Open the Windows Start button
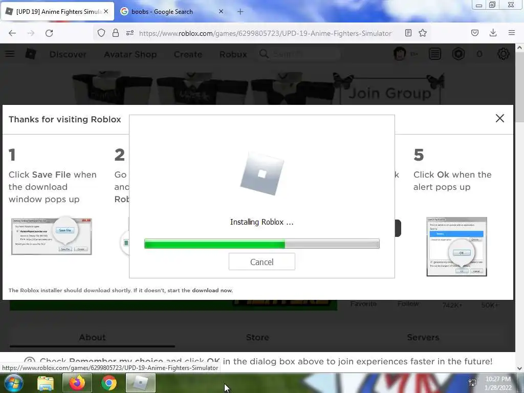This screenshot has height=393, width=524. 13,383
